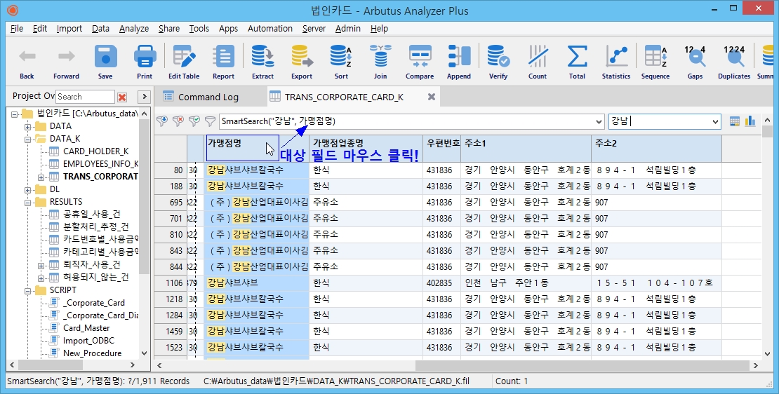Open the Join command
This screenshot has width=779, height=394.
point(380,62)
